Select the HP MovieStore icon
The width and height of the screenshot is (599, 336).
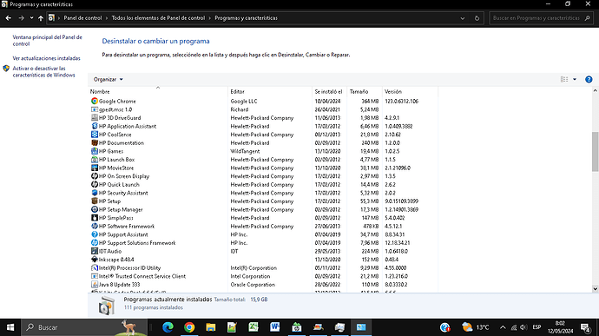click(95, 168)
